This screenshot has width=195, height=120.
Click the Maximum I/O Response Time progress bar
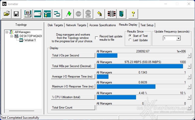(141, 86)
